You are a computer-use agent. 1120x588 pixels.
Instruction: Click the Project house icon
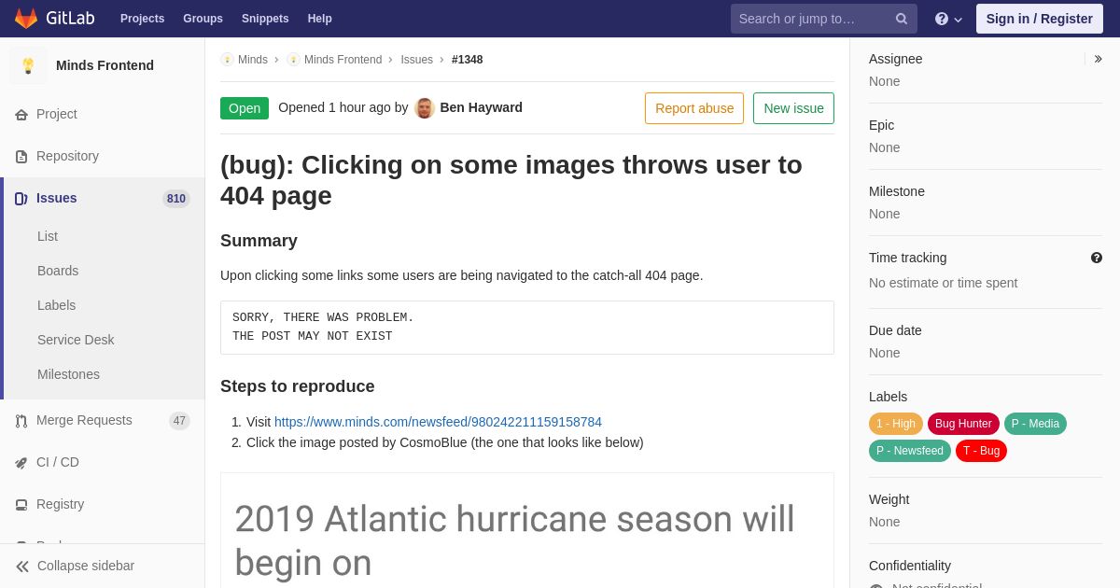[21, 115]
